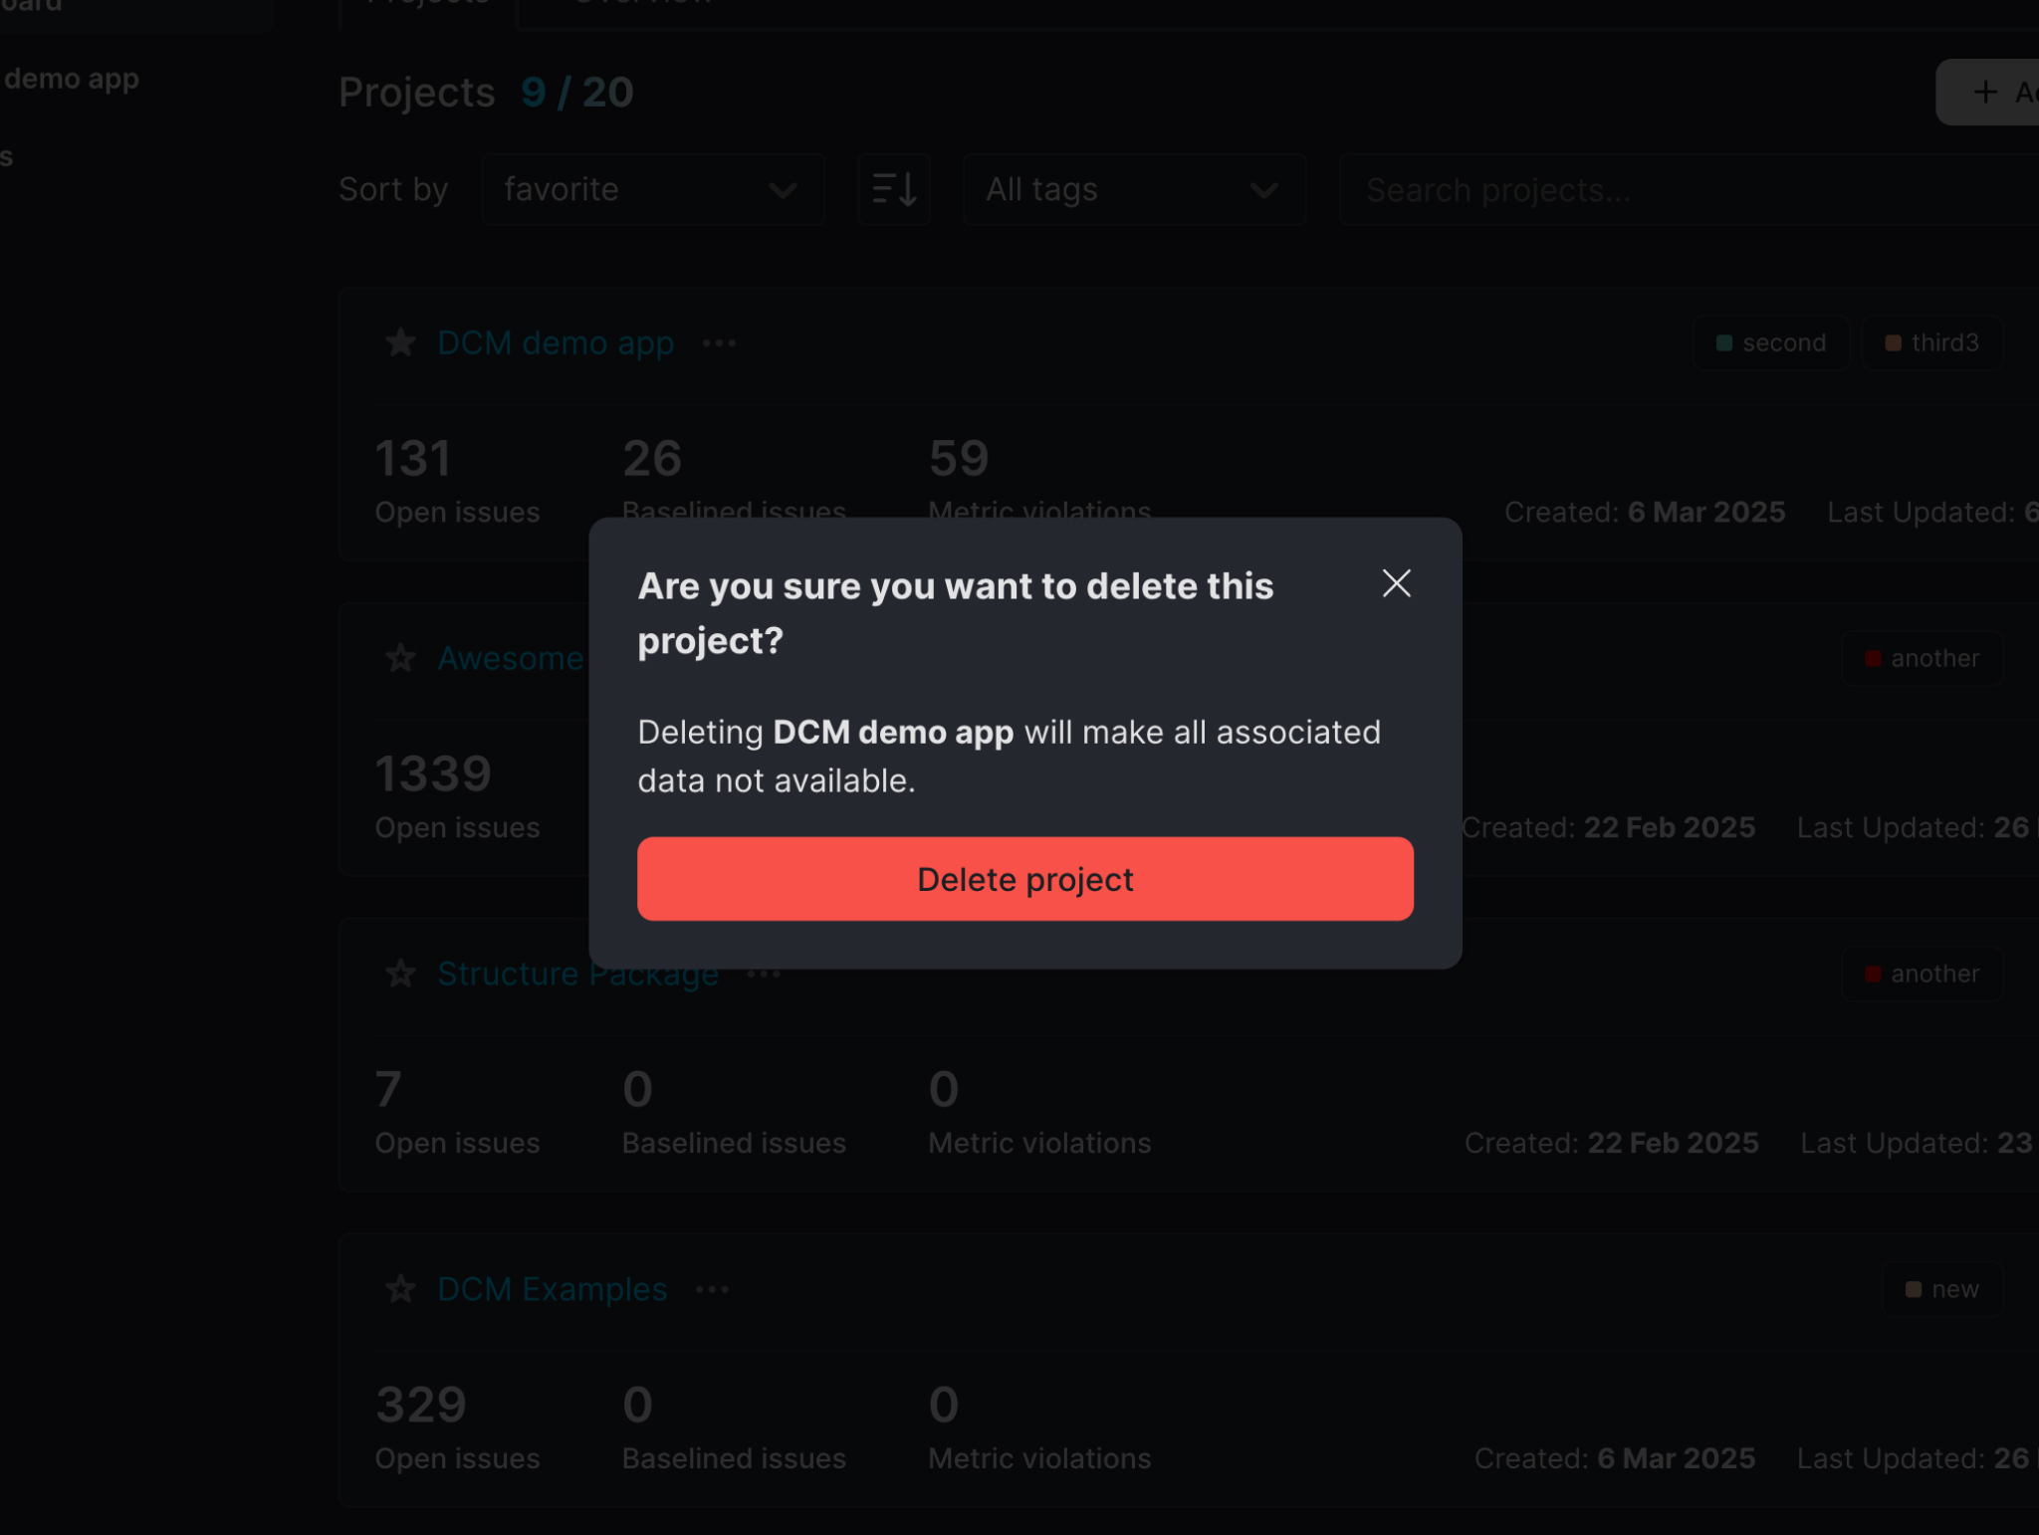
Task: Star the DCM Examples project
Action: [400, 1288]
